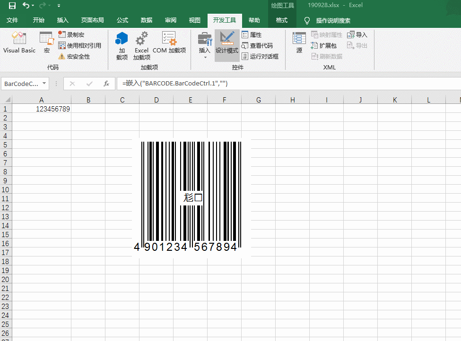
Task: Save the workbook with the floppy disk icon
Action: click(12, 5)
